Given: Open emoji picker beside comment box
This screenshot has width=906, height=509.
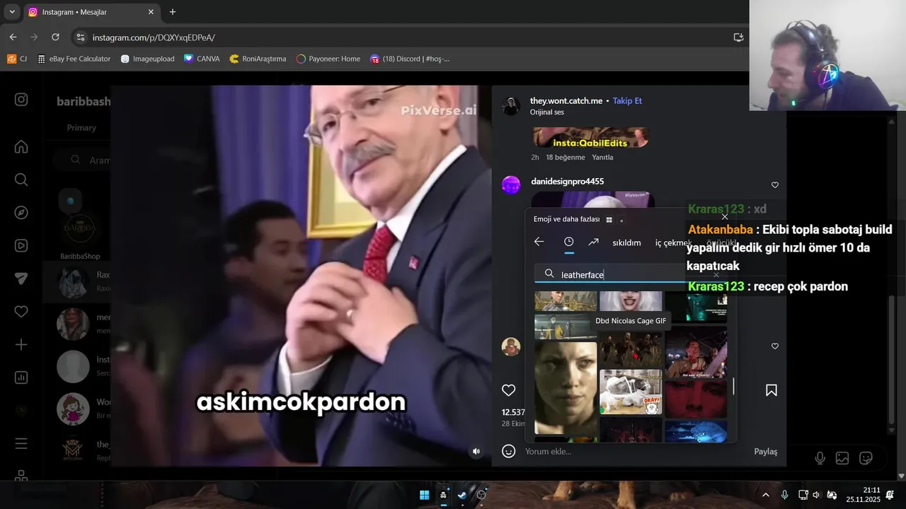Looking at the screenshot, I should pos(508,451).
